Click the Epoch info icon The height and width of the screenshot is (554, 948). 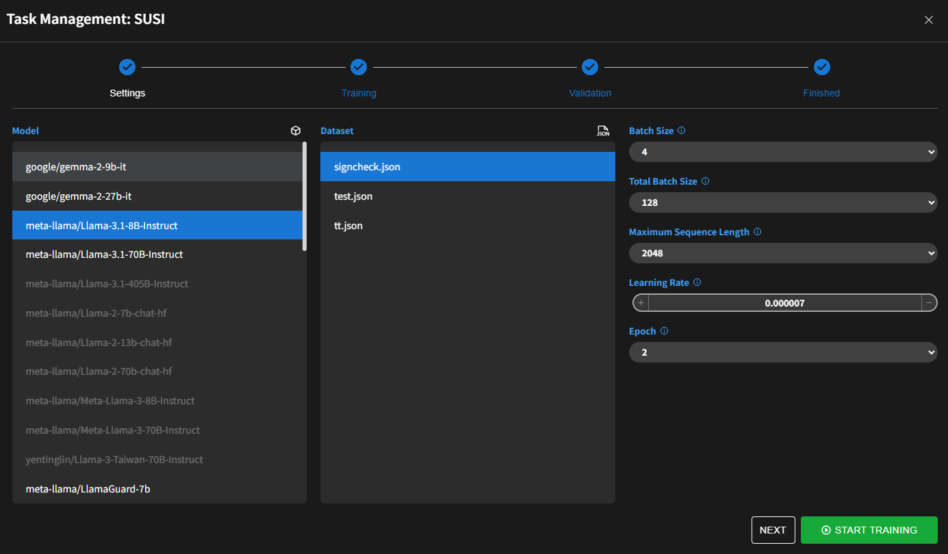[663, 330]
